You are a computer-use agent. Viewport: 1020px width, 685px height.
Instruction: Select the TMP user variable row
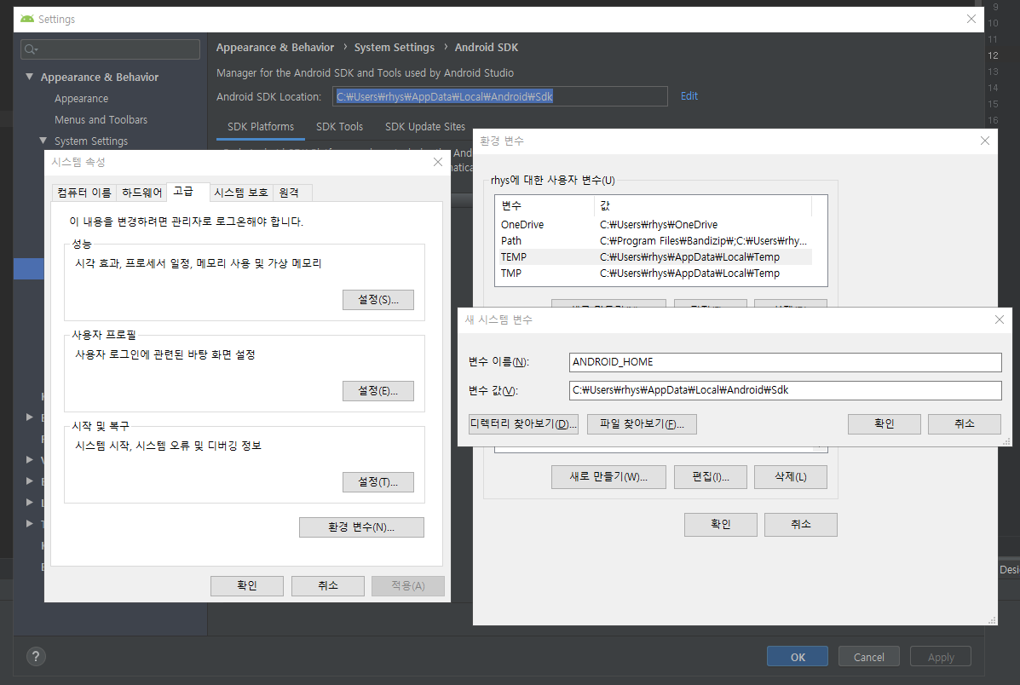tap(656, 273)
